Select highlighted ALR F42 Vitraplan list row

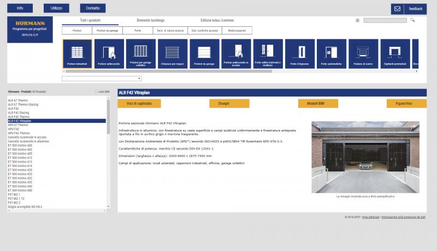tap(57, 121)
